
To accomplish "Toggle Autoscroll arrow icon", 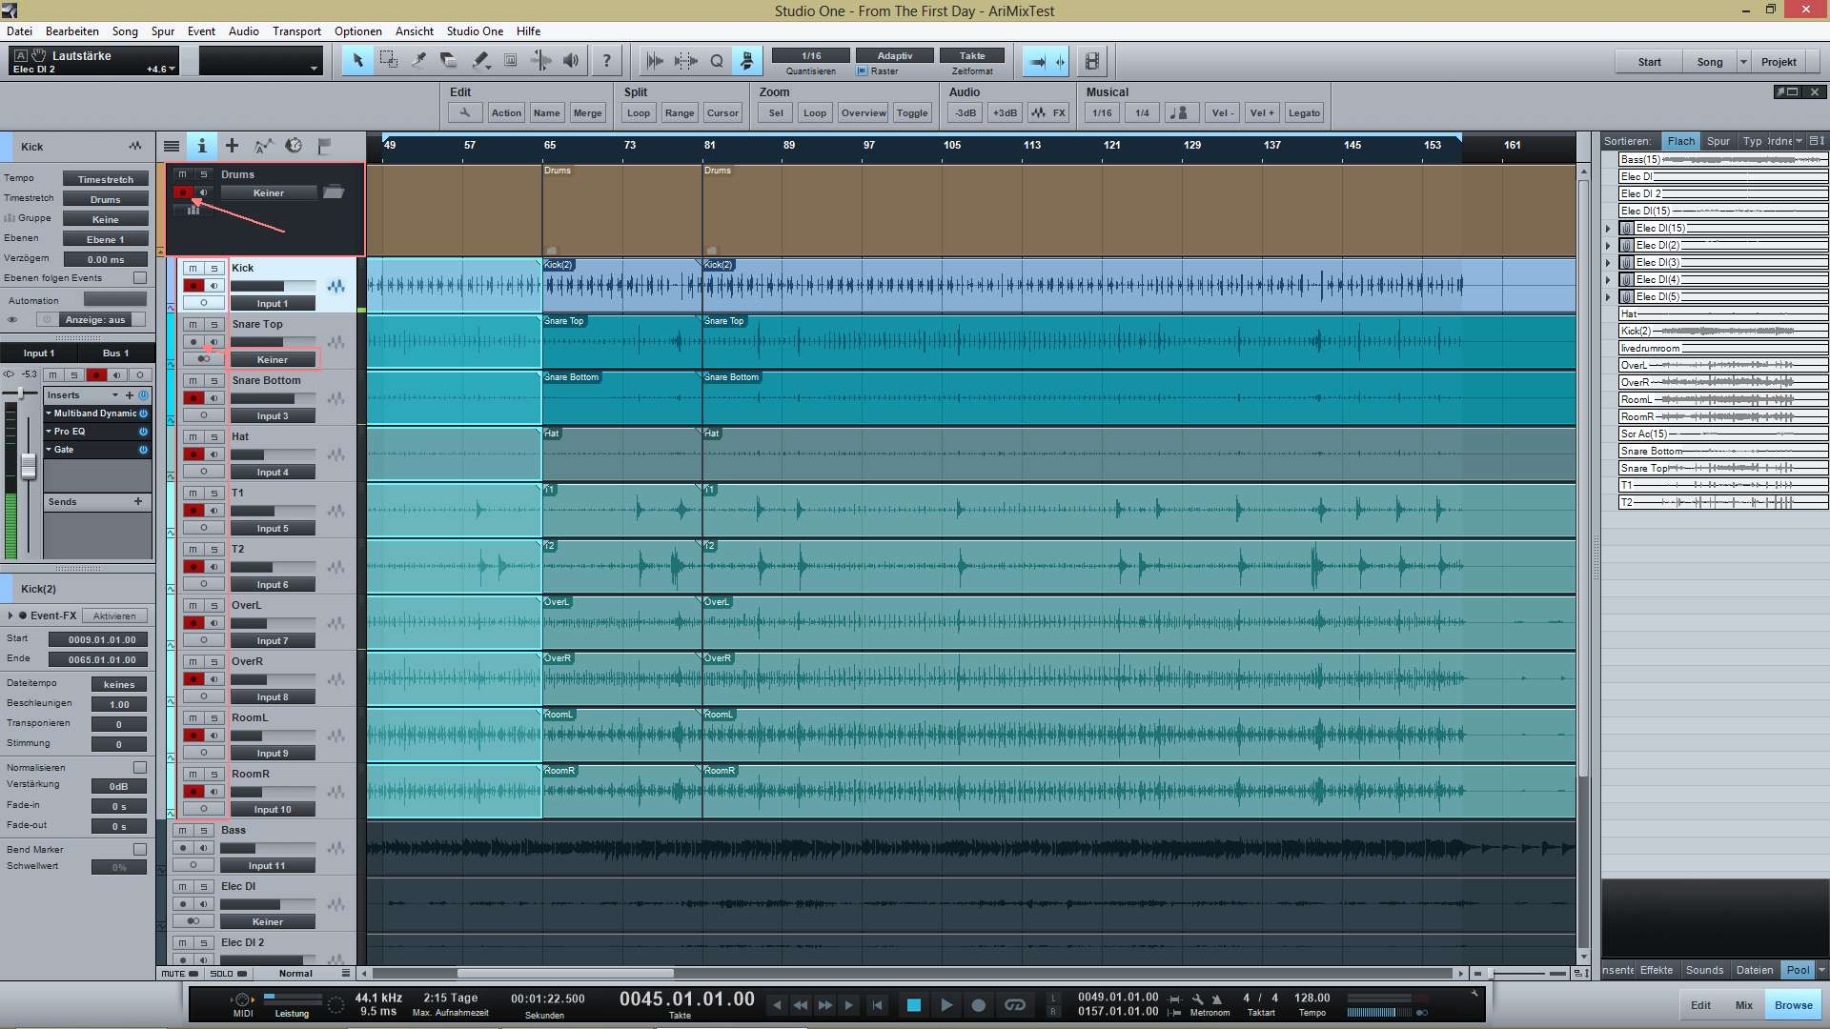I will (x=1038, y=61).
